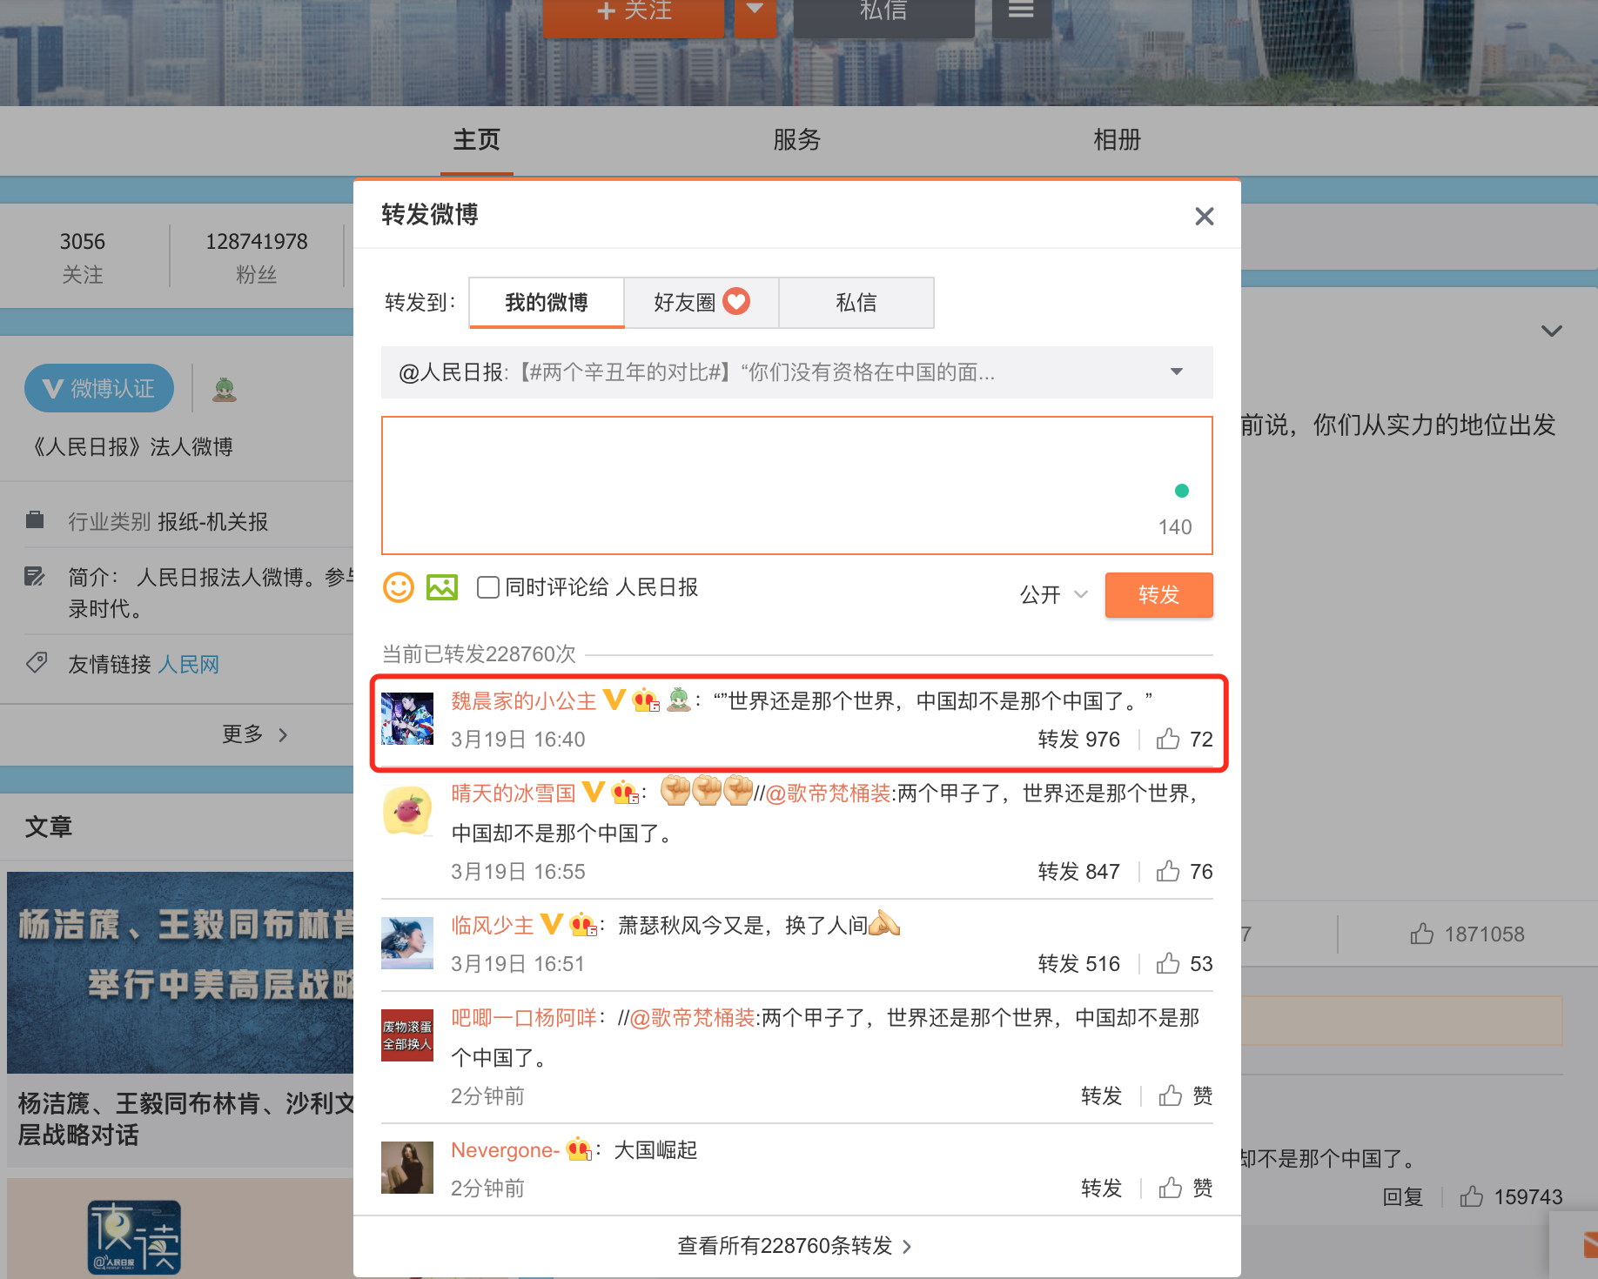Click the crown badge beside Nevergone-
This screenshot has width=1598, height=1279.
pos(580,1149)
